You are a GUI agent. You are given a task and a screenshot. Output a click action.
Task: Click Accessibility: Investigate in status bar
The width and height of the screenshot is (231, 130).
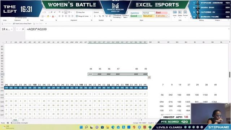[19, 123]
